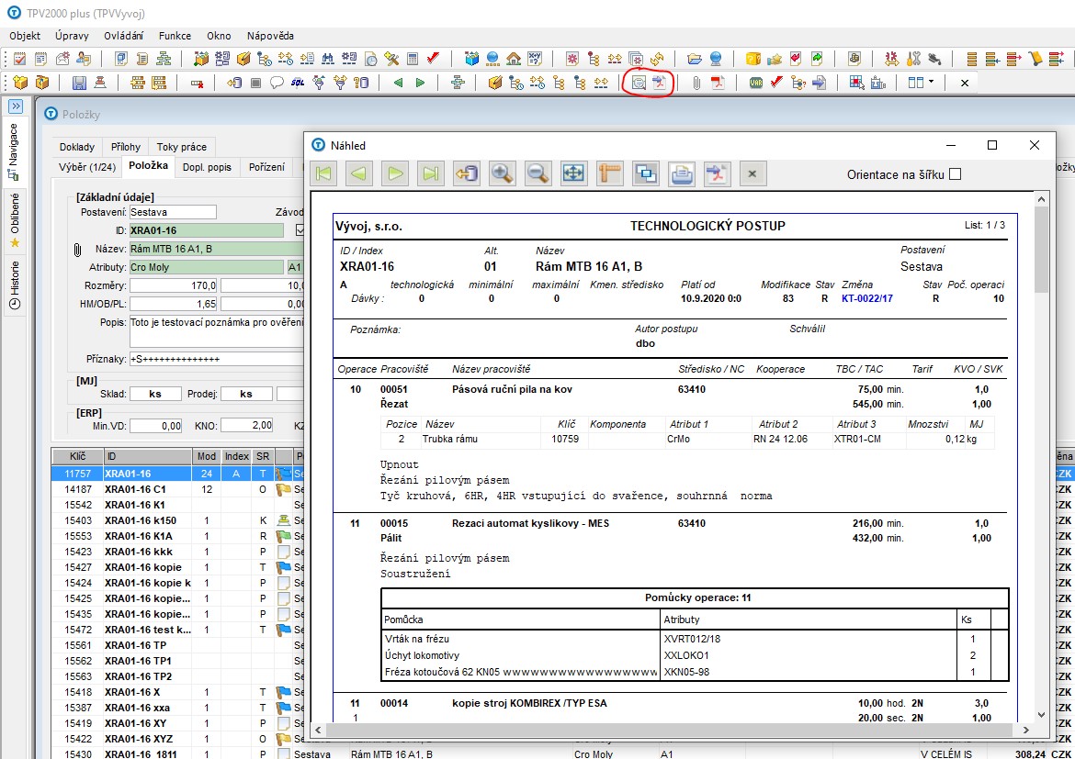Expand the side panel with double chevron
The width and height of the screenshot is (1075, 759).
coord(15,106)
